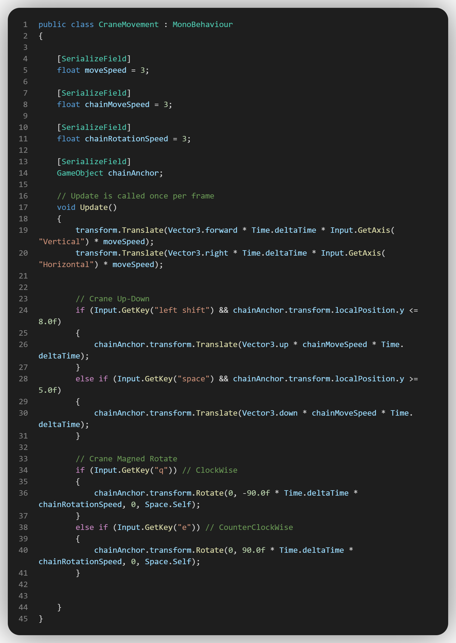Click "[SerializeField]" attribute on line 13

(94, 162)
